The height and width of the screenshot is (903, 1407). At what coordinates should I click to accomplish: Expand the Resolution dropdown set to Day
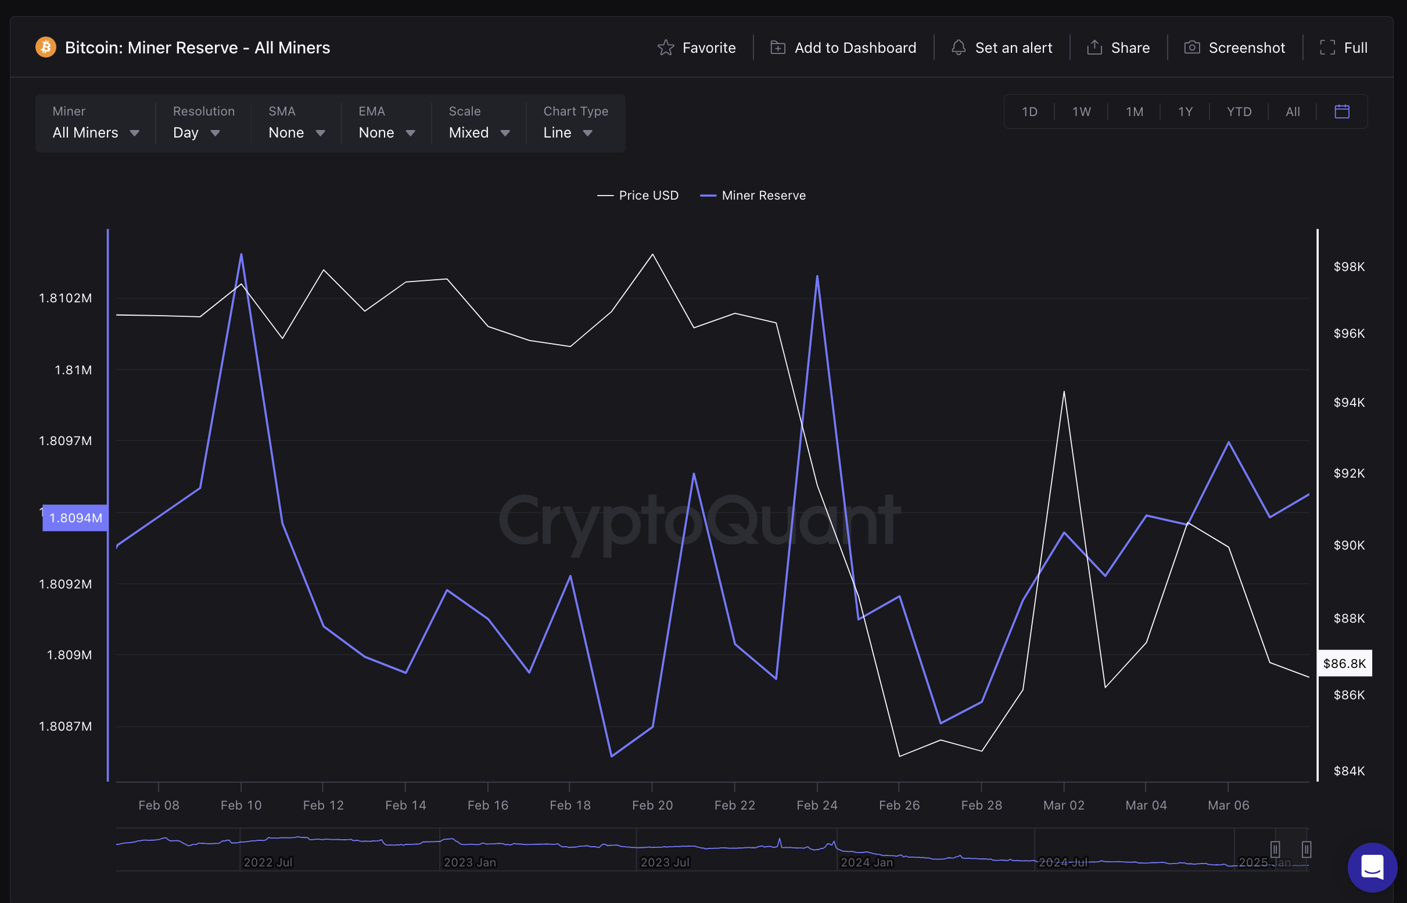[x=196, y=132]
